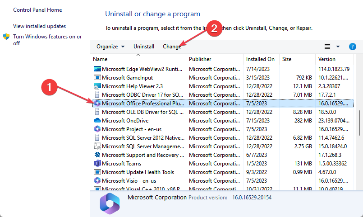Viewport: 363px width, 217px height.
Task: Open Turn Windows features on or off
Action: pos(47,40)
